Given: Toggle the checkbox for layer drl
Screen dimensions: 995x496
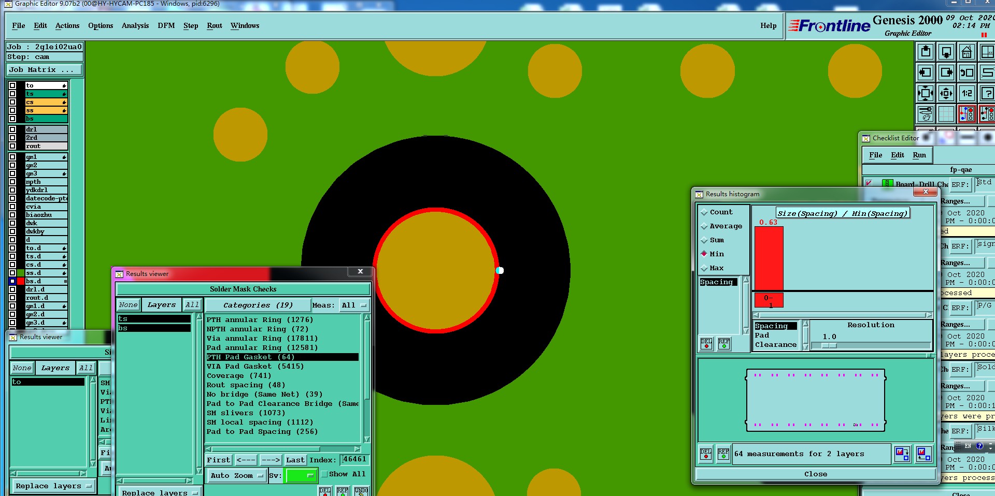Looking at the screenshot, I should 12,129.
